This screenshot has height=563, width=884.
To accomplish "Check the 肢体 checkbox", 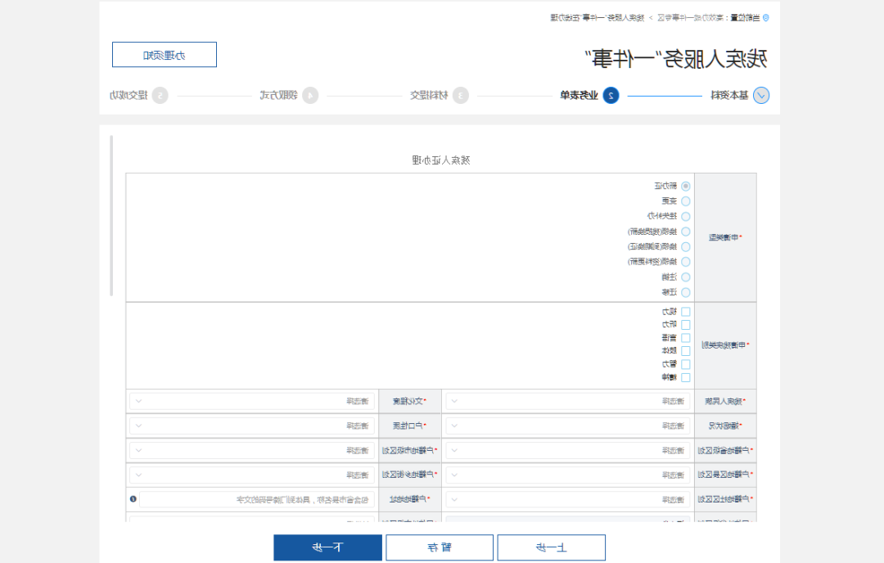I will point(686,351).
